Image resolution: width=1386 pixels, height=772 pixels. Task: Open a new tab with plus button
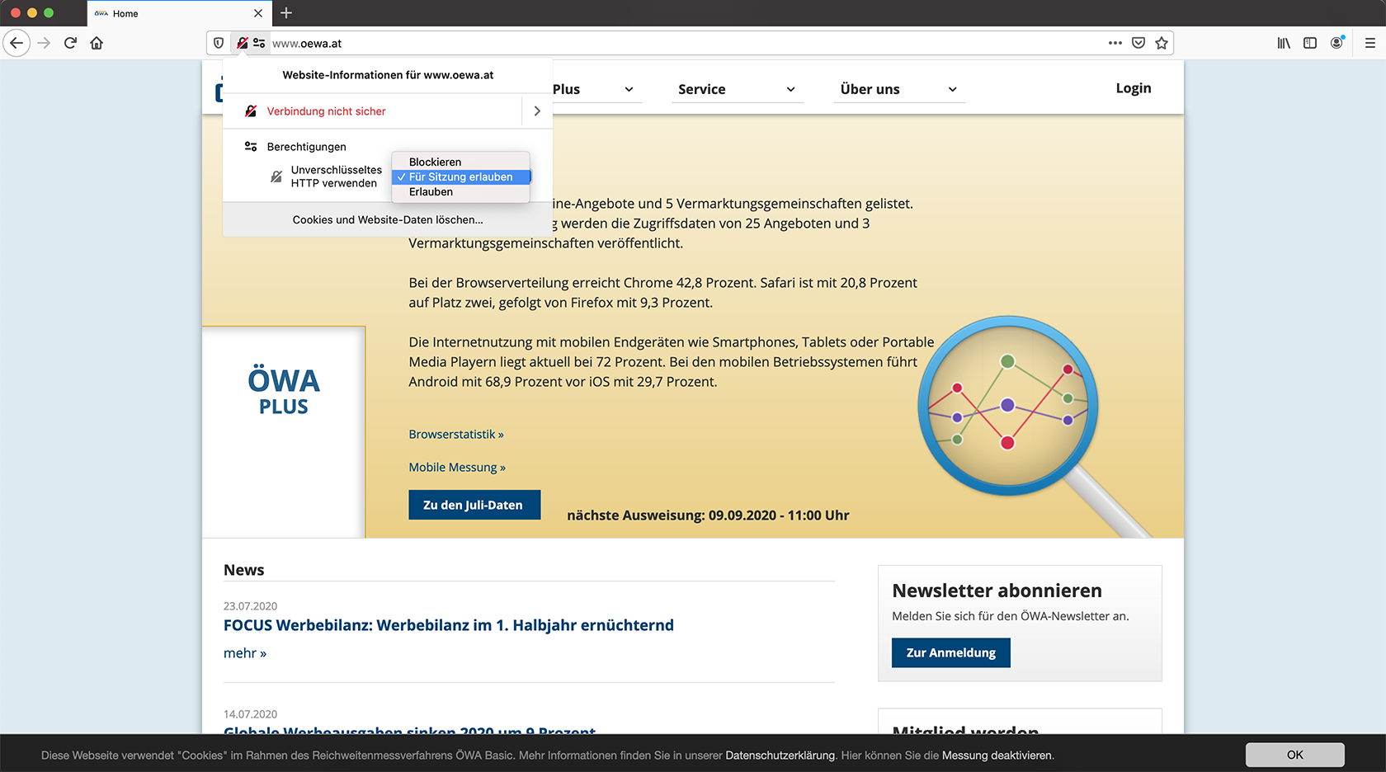(286, 13)
